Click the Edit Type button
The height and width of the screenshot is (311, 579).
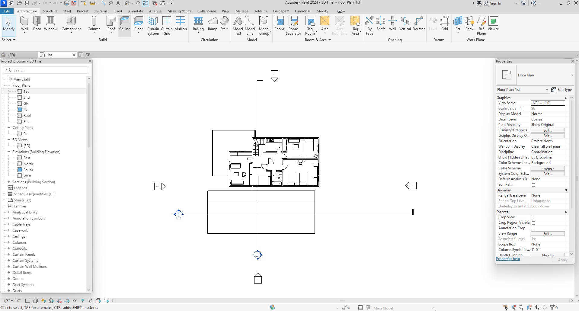pos(561,90)
